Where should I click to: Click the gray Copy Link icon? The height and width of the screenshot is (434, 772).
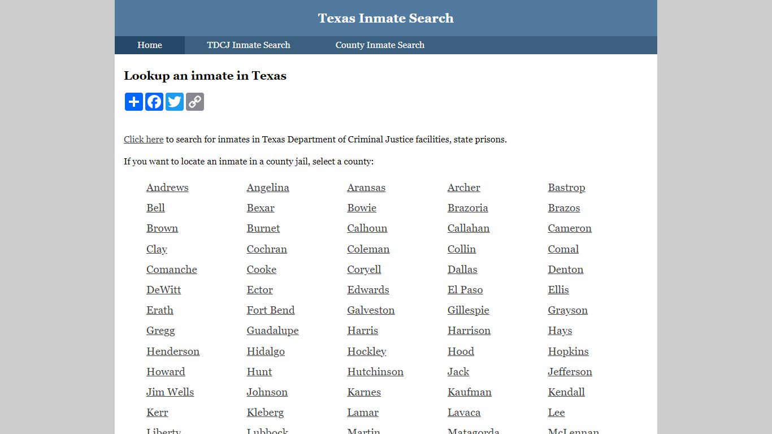195,102
